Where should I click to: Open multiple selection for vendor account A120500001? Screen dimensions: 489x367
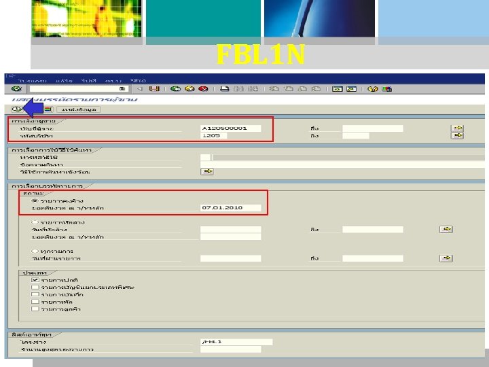(x=457, y=128)
